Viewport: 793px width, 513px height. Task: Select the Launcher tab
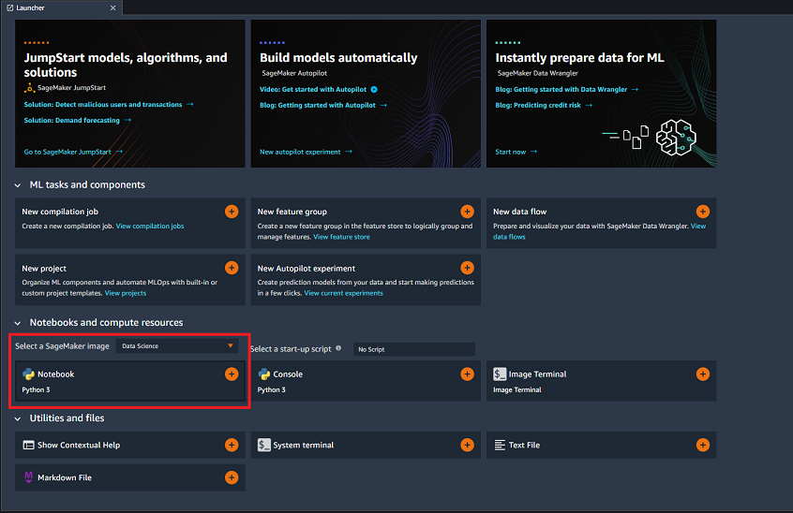tap(61, 7)
